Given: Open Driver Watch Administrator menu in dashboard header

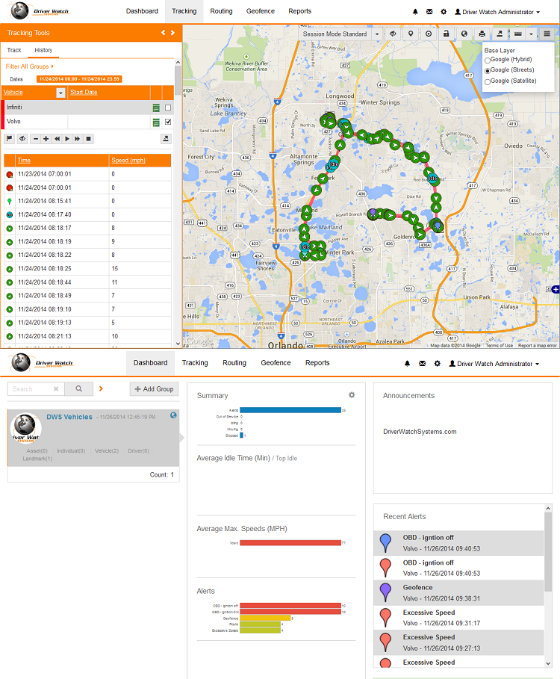Looking at the screenshot, I should 494,364.
